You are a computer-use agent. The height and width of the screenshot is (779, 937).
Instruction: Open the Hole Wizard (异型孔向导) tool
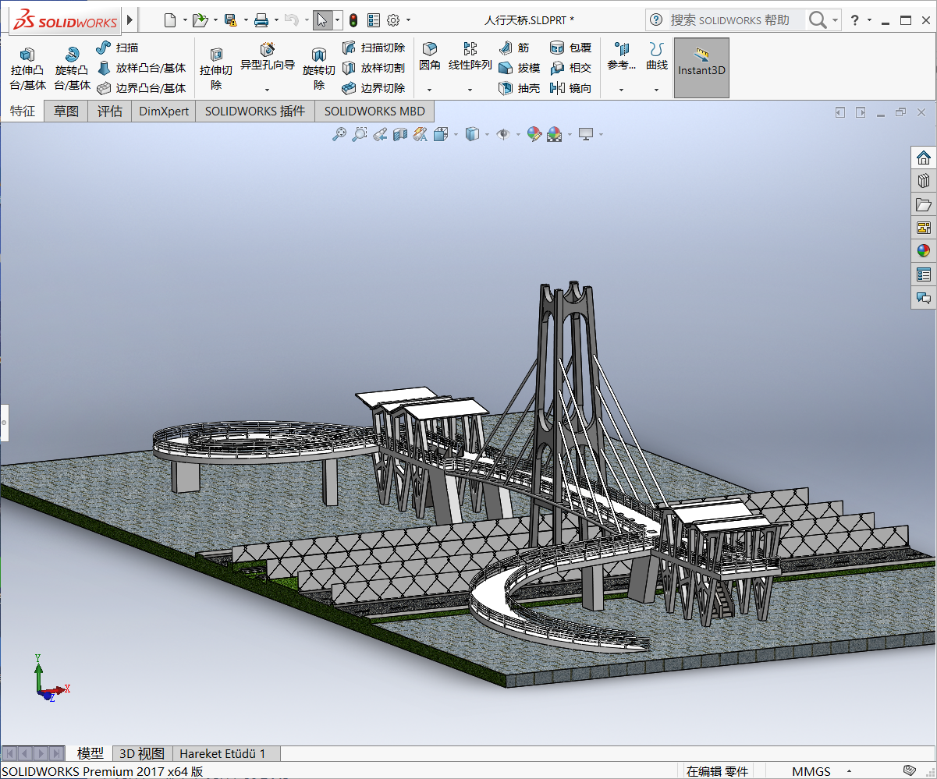[x=267, y=56]
